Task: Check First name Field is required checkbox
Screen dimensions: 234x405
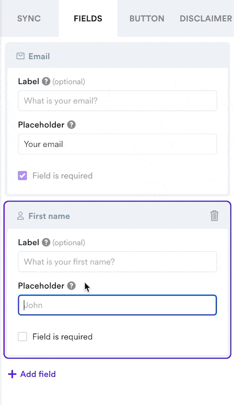Action: 22,337
